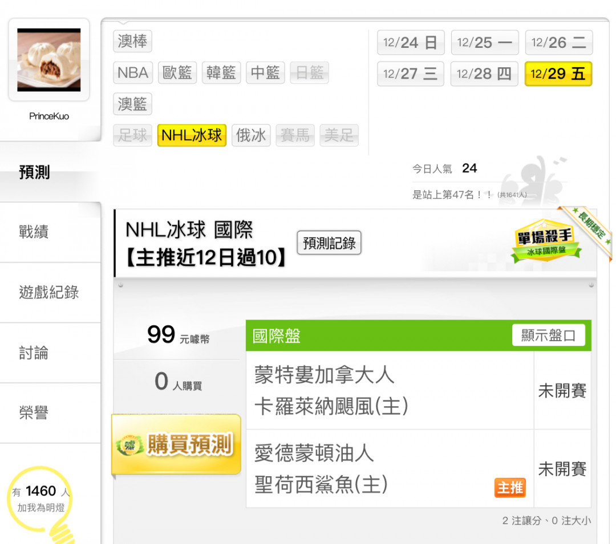This screenshot has width=616, height=544.
Task: Click the 購買預測 purchase button
Action: click(176, 444)
